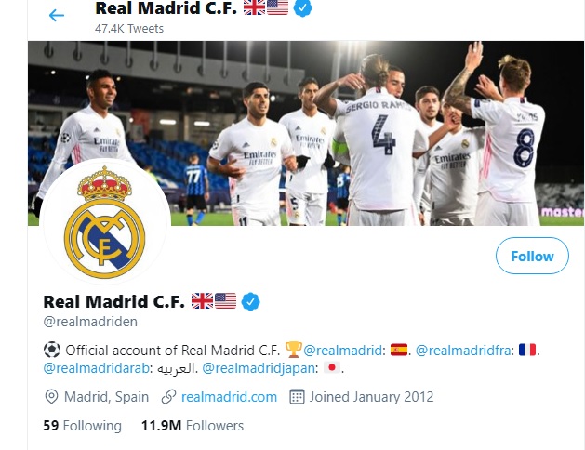The width and height of the screenshot is (585, 450).
Task: Open the @realmadridjapan mention link
Action: click(x=259, y=368)
